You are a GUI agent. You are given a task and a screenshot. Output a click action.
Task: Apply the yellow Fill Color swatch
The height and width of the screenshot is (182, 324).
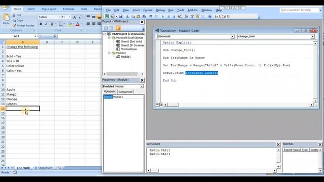click(x=70, y=24)
